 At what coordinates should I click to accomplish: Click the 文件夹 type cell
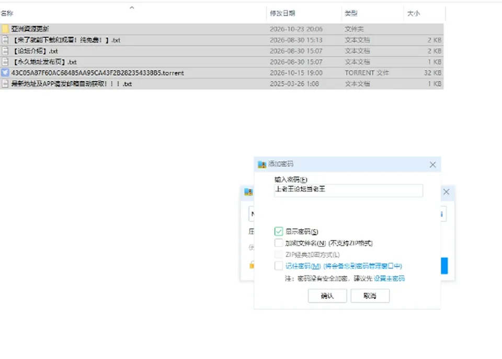coord(354,29)
